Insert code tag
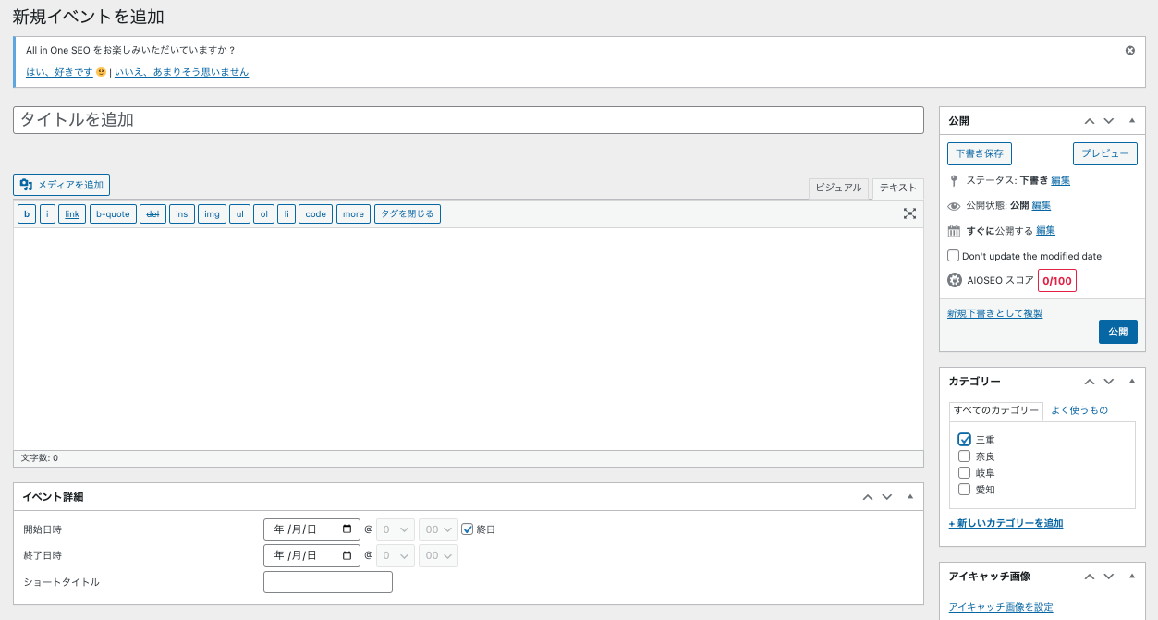 tap(316, 214)
